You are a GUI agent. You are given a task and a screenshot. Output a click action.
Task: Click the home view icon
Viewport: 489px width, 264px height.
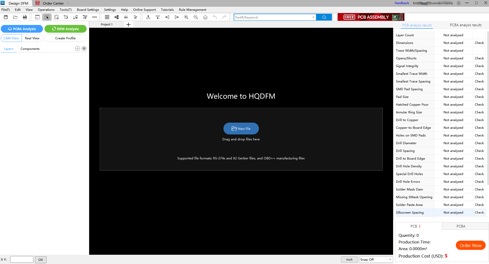point(205,17)
